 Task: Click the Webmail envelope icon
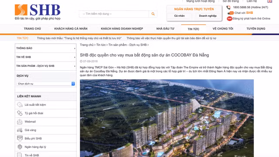(20, 121)
